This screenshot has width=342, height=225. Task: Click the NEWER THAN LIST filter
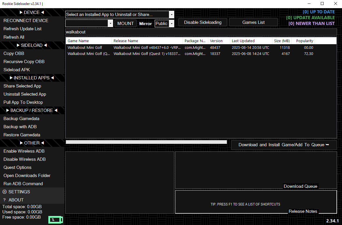(311, 24)
